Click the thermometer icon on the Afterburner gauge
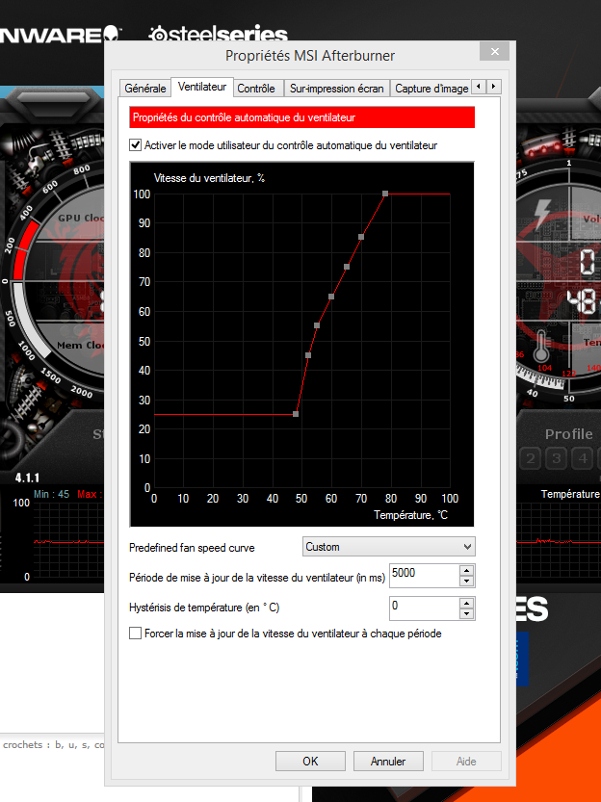This screenshot has height=802, width=601. 540,347
